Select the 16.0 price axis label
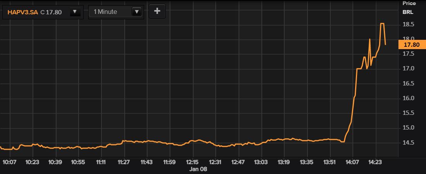This screenshot has width=426, height=174. (409, 98)
